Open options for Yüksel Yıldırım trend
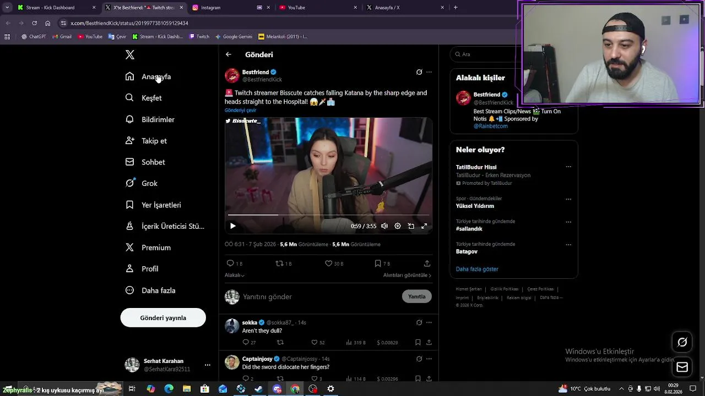Screen dimensions: 705x396 point(568,199)
